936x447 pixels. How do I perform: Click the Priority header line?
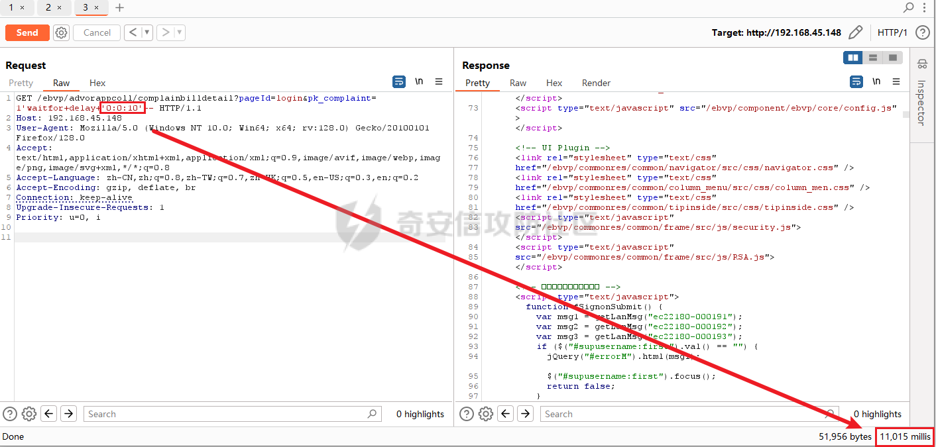pyautogui.click(x=58, y=217)
